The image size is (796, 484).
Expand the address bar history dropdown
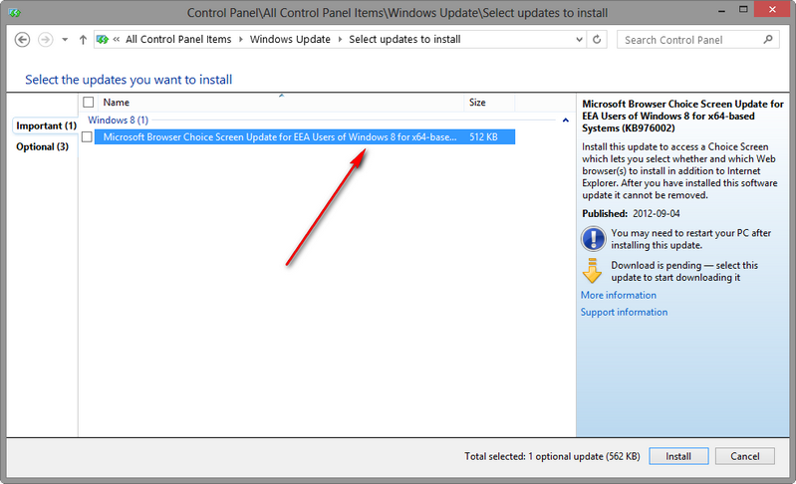pos(578,40)
